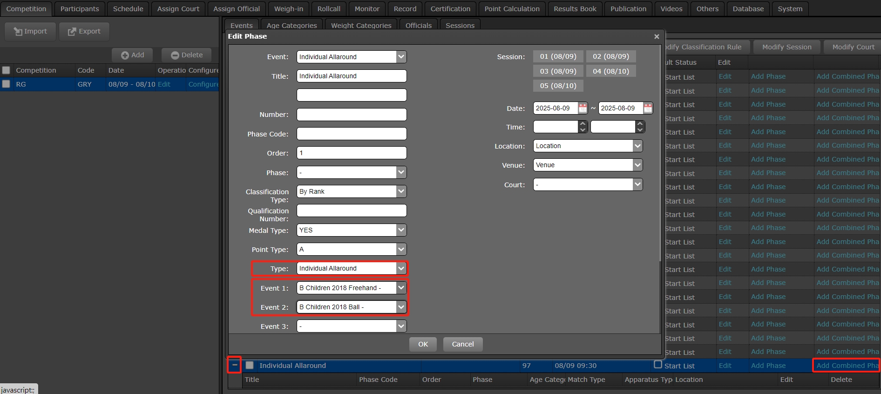Click the Delete minus icon button
This screenshot has height=394, width=881.
click(187, 55)
